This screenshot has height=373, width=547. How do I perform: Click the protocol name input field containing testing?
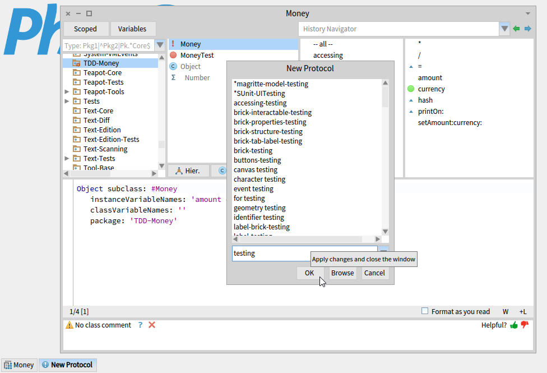(305, 253)
